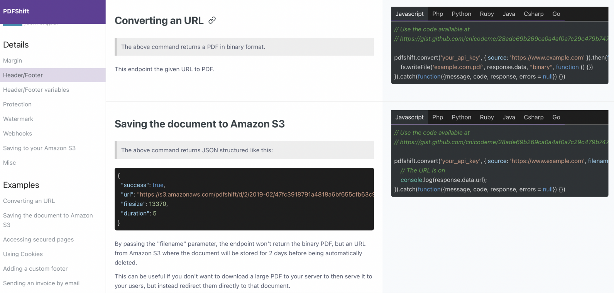Switch to Php tab in the top code panel
This screenshot has width=614, height=293.
point(438,14)
